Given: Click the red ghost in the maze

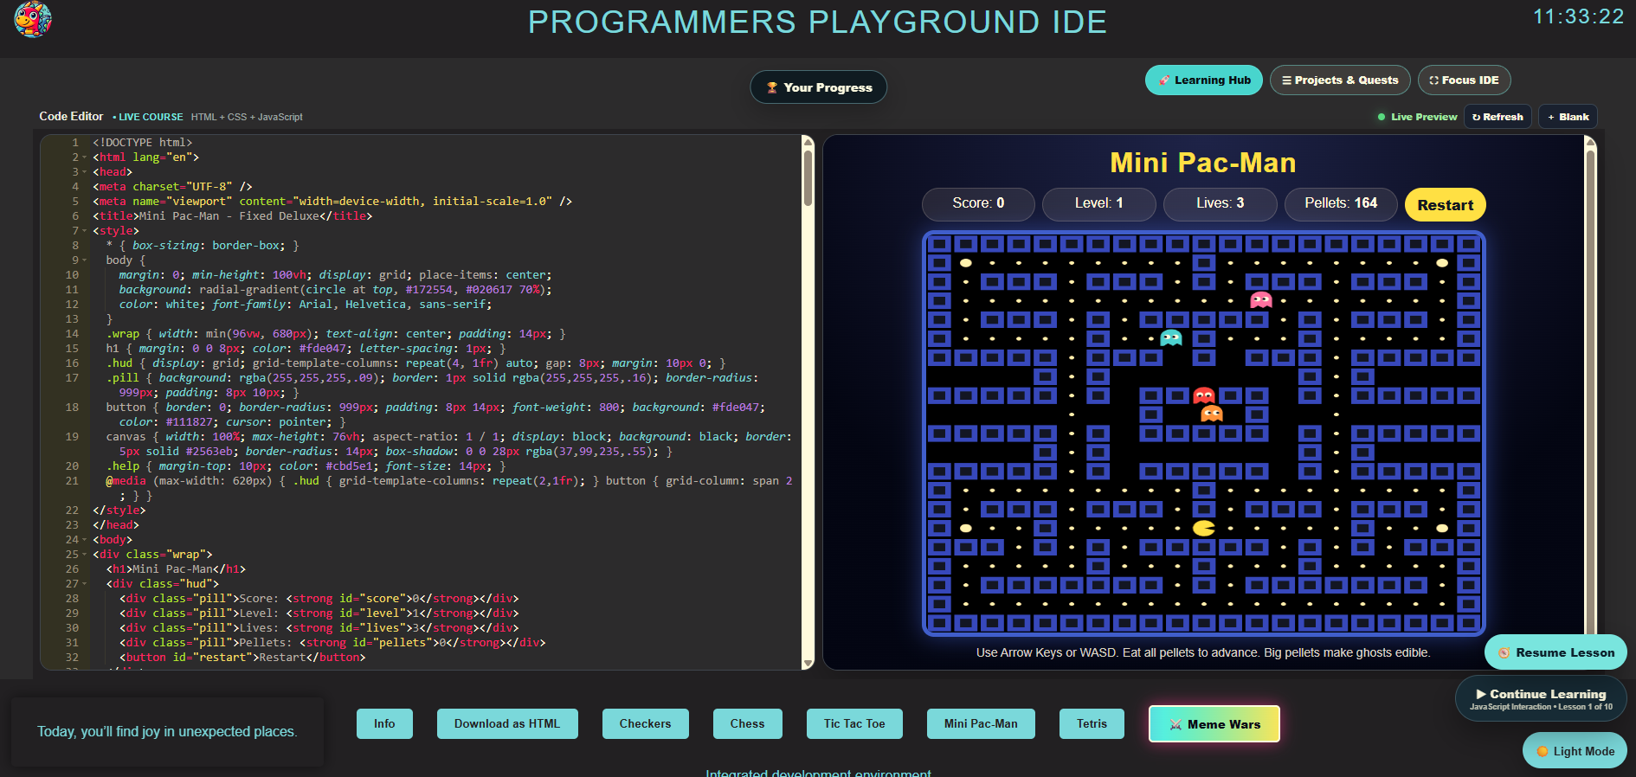Looking at the screenshot, I should pyautogui.click(x=1204, y=395).
